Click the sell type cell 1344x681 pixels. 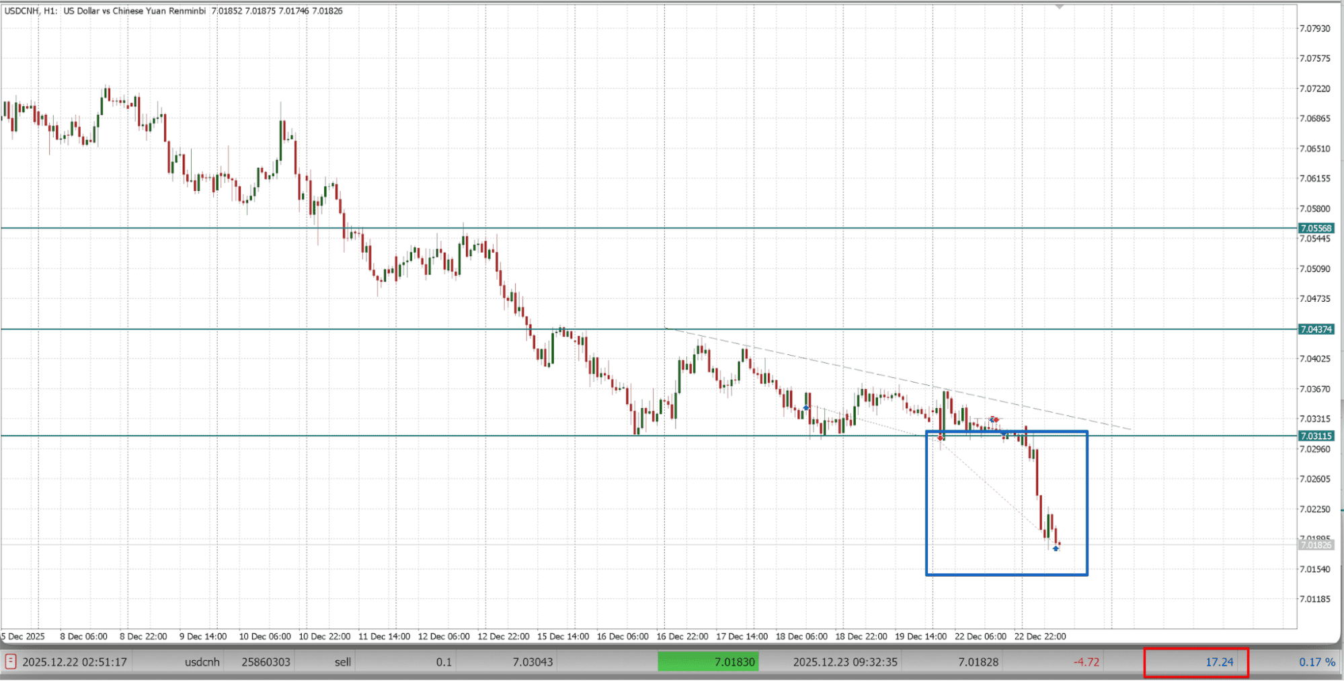click(x=343, y=662)
